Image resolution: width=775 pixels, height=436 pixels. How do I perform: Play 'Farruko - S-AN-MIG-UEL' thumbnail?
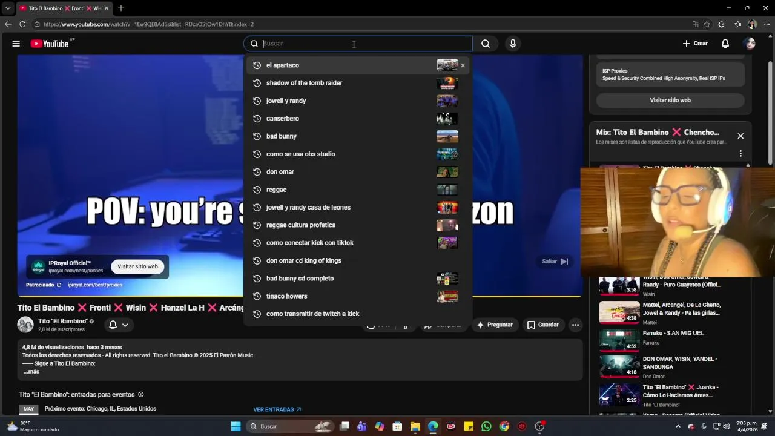pyautogui.click(x=619, y=340)
